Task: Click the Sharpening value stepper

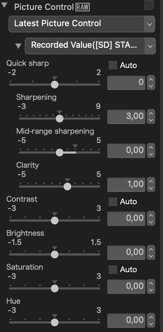Action: 151,117
